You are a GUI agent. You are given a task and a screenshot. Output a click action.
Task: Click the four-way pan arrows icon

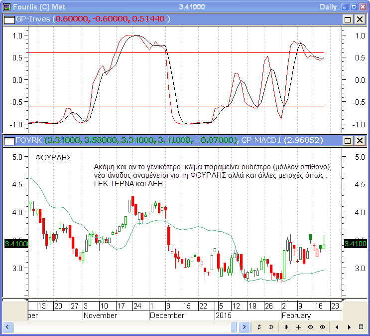point(298,327)
